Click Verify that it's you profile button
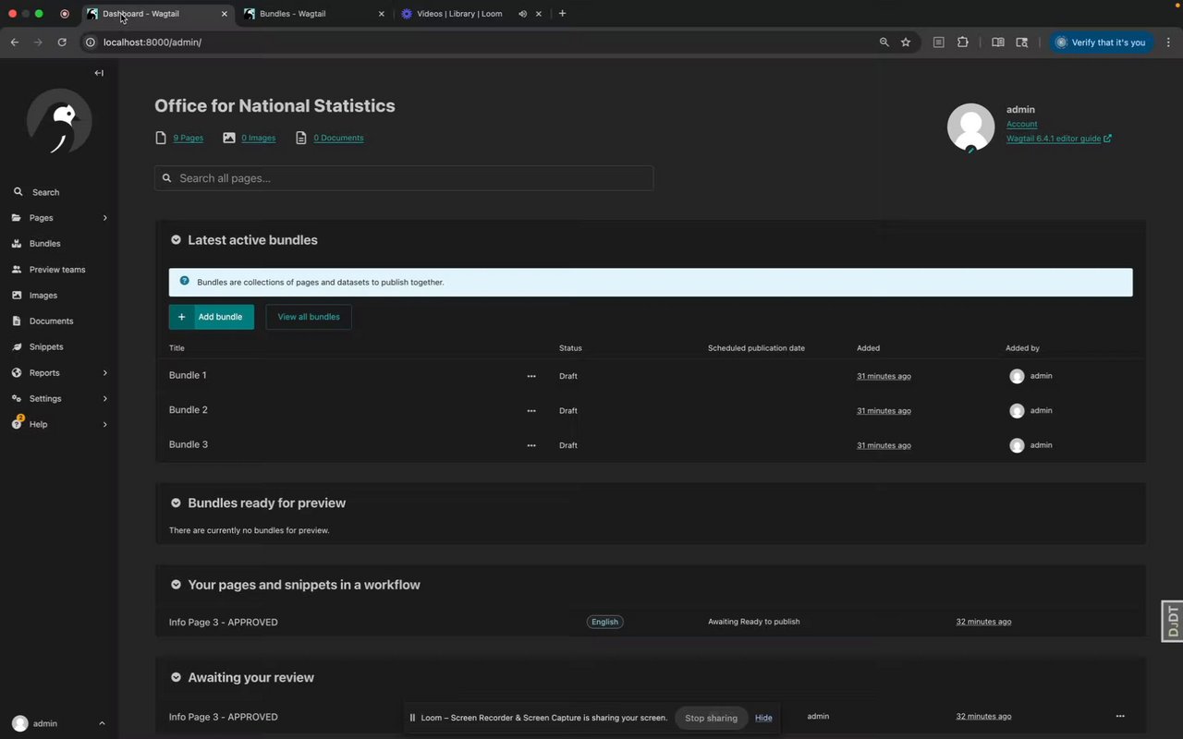The height and width of the screenshot is (739, 1183). [1101, 42]
